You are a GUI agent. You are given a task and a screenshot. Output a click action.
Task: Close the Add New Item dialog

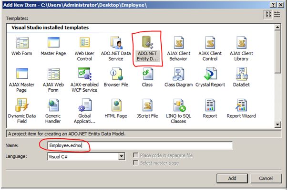[x=281, y=5]
